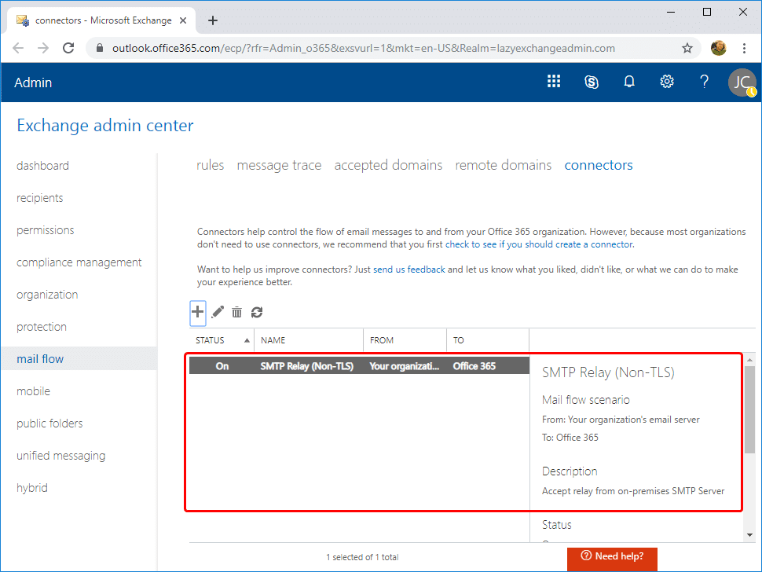Open public folders section
The image size is (762, 572).
coord(49,423)
